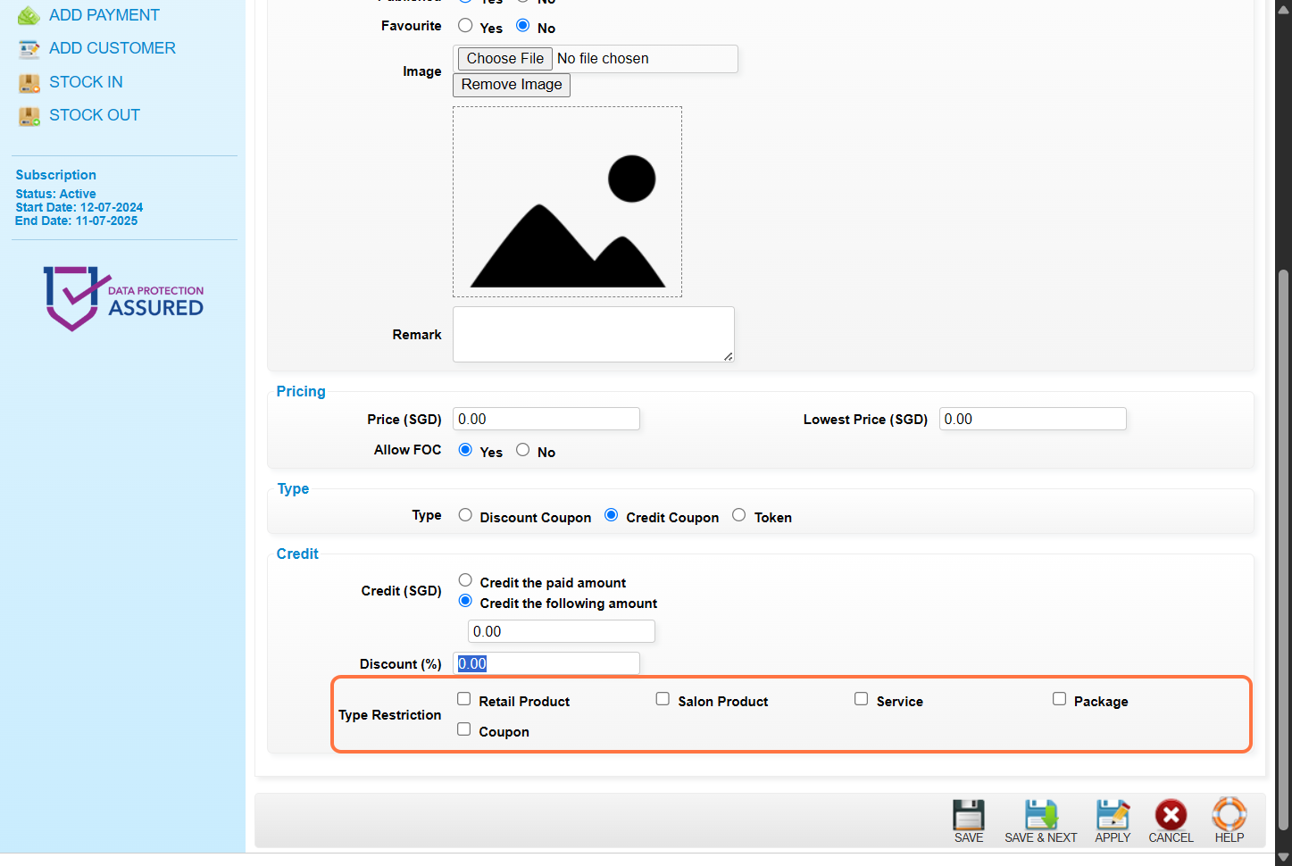The width and height of the screenshot is (1292, 866).
Task: Focus the Lowest Price (SGD) field
Action: (x=1032, y=419)
